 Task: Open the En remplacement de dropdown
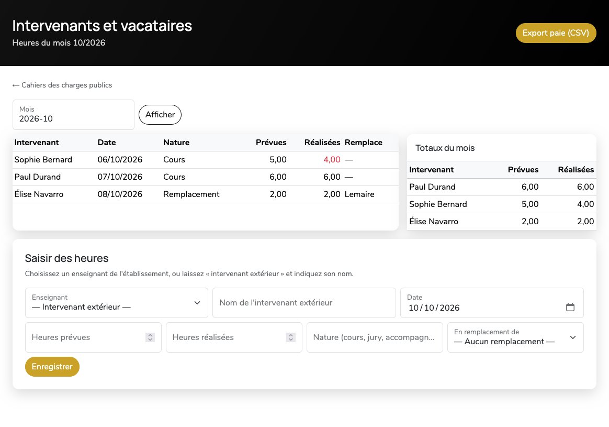(x=515, y=337)
